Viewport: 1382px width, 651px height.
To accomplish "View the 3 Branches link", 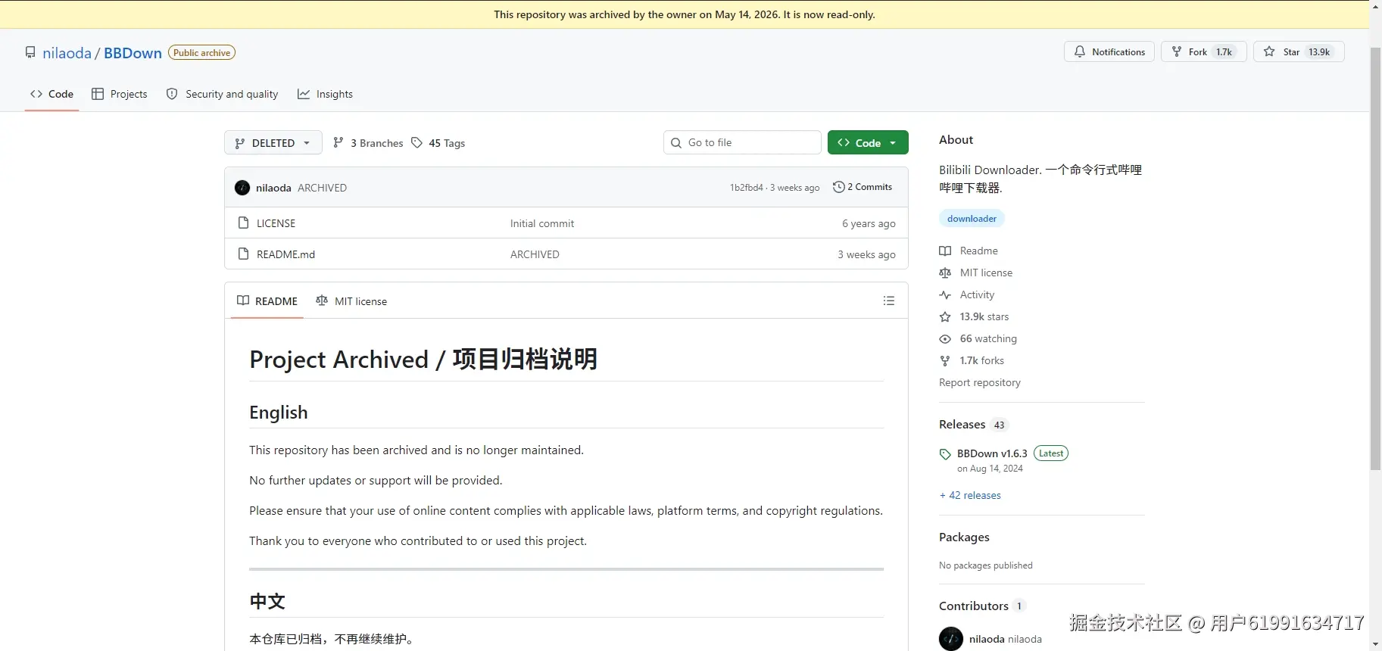I will click(x=368, y=142).
